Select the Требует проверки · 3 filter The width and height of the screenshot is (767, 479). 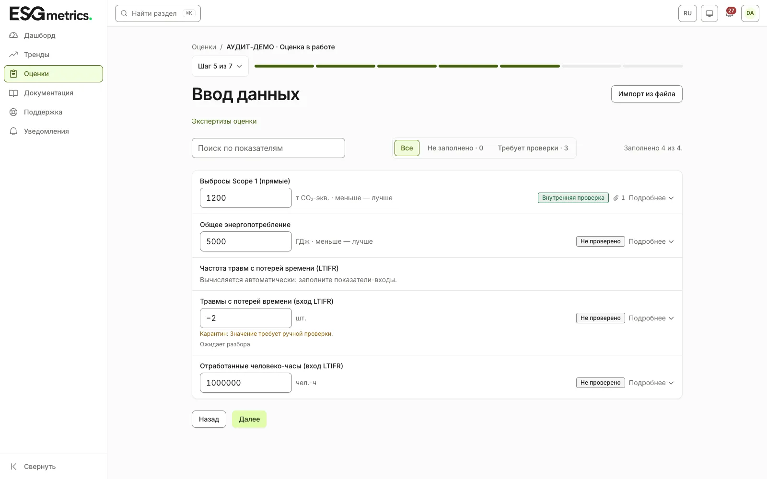tap(533, 148)
